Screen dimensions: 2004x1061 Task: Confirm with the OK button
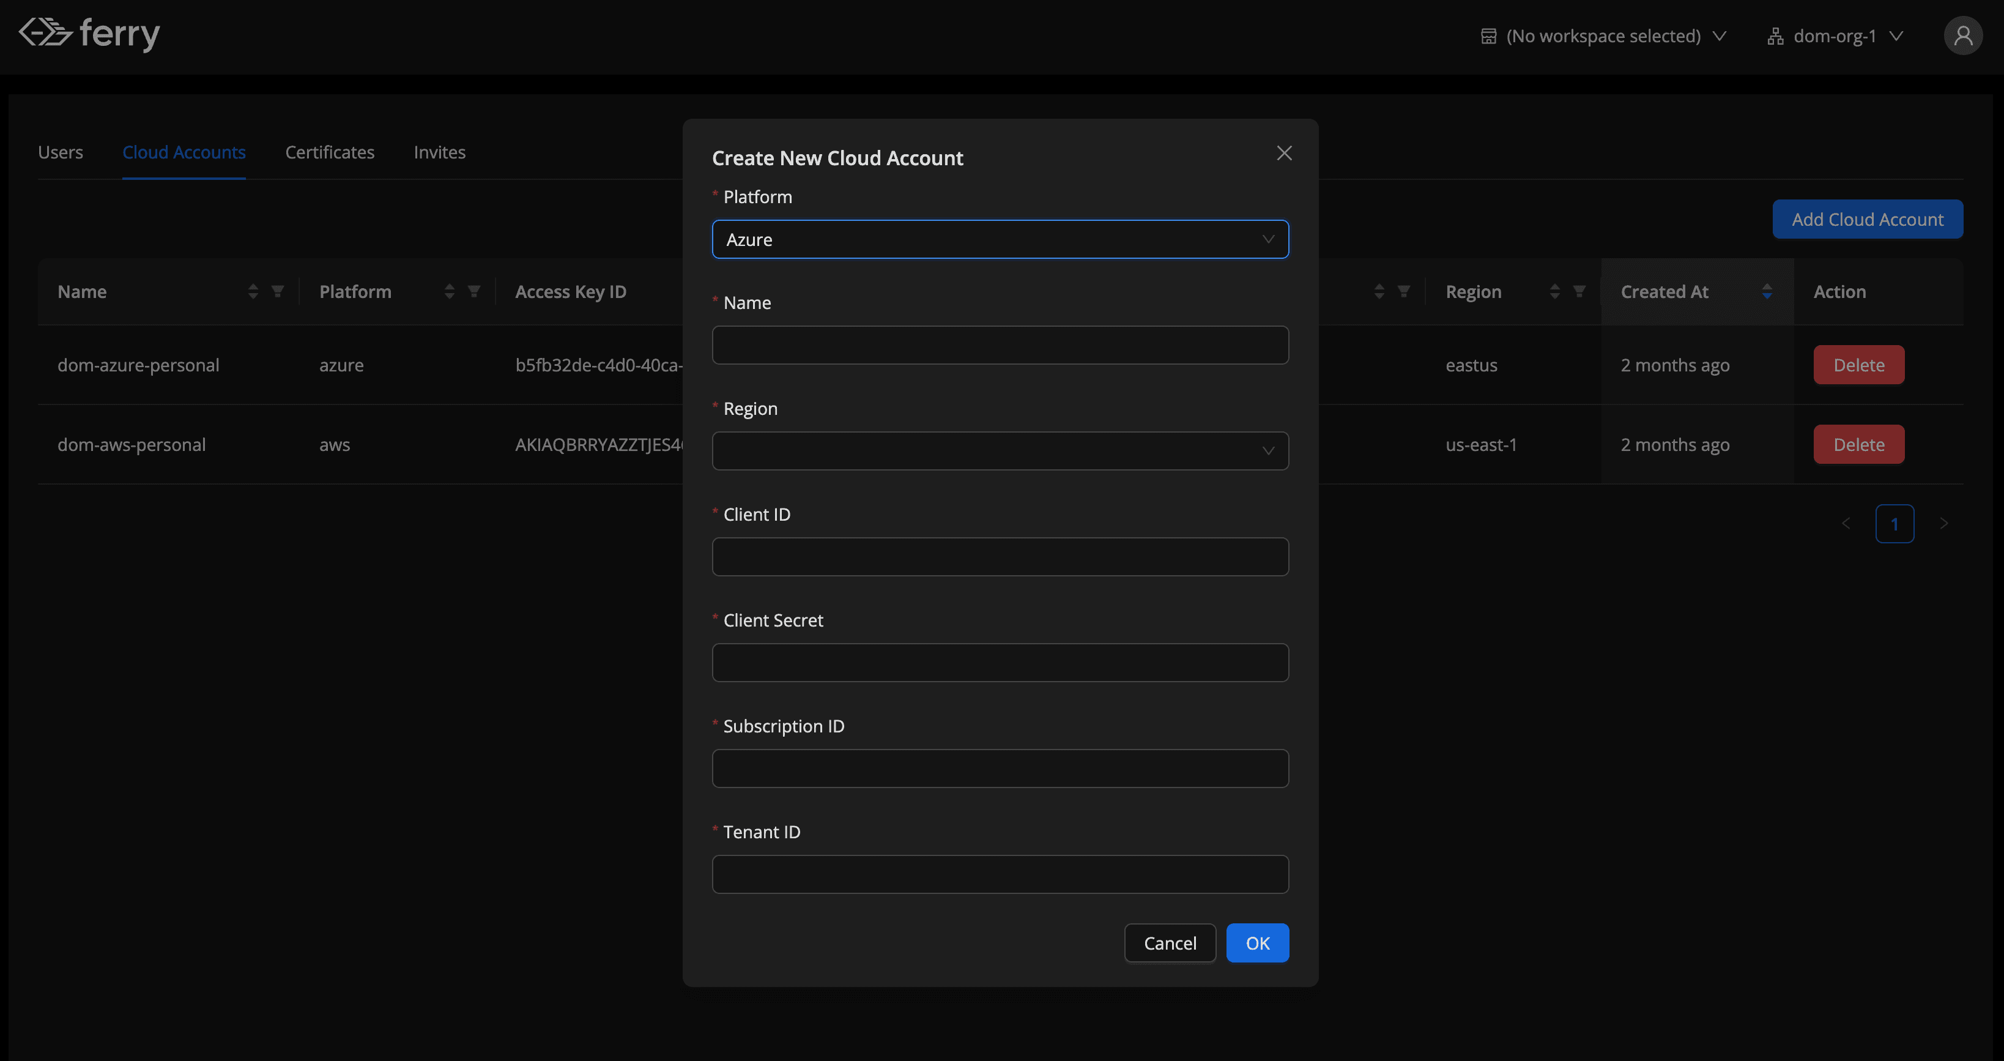1257,944
